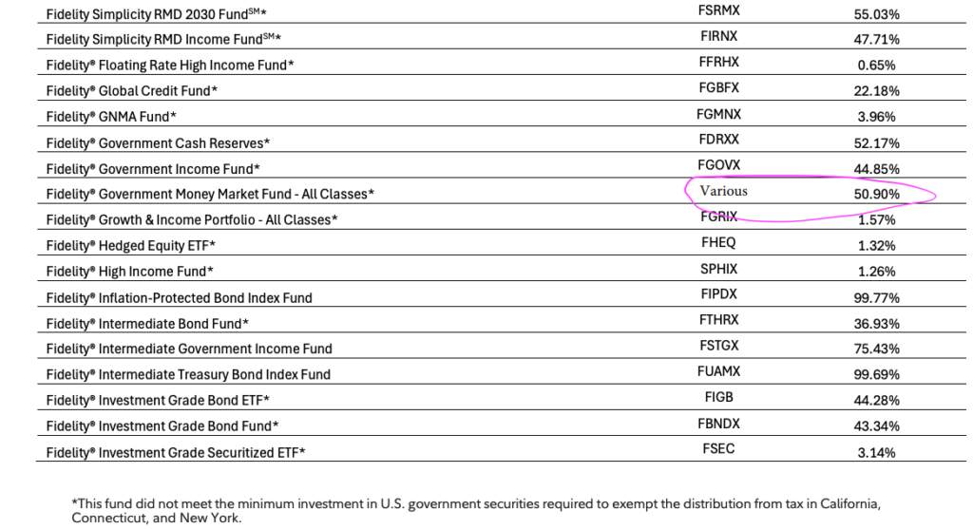
Task: Select Fidelity Growth & Income Portfolio name
Action: [192, 219]
